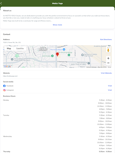Click the Motto Yoga header title

point(57,3)
